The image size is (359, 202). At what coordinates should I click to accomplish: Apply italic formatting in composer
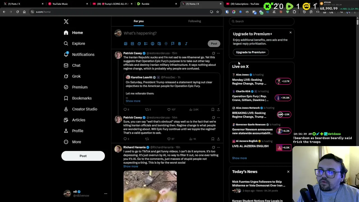[186, 43]
